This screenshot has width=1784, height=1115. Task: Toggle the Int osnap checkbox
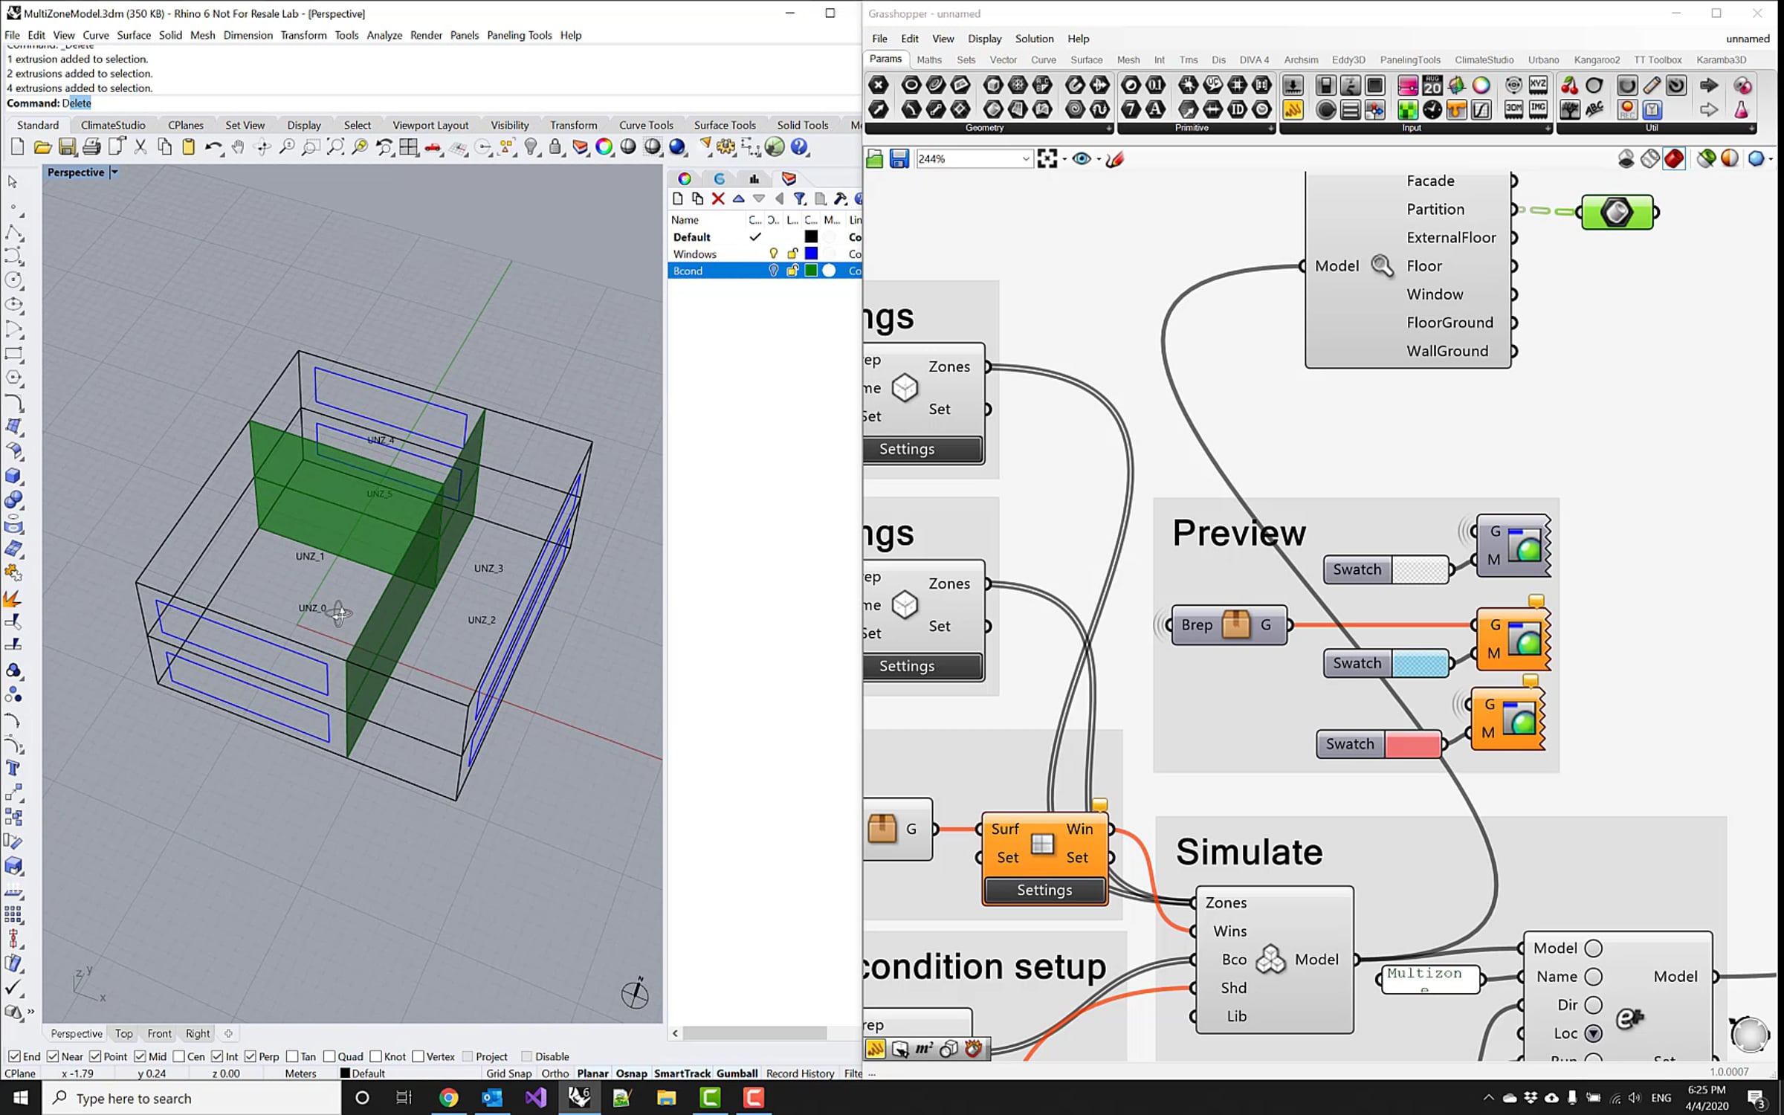tap(217, 1056)
